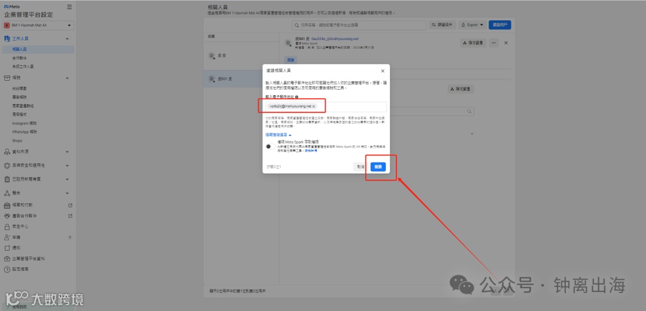Expand the 整合 section
Viewport: 646px width, 311px height.
coord(67,193)
